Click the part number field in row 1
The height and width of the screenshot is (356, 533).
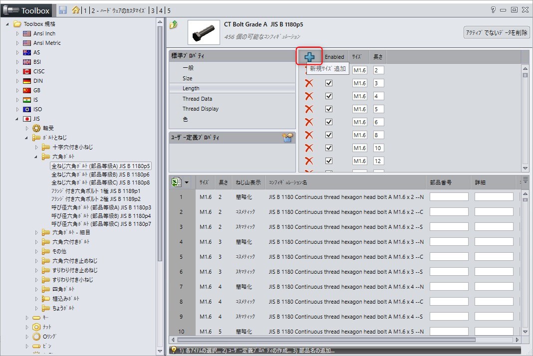(449, 197)
